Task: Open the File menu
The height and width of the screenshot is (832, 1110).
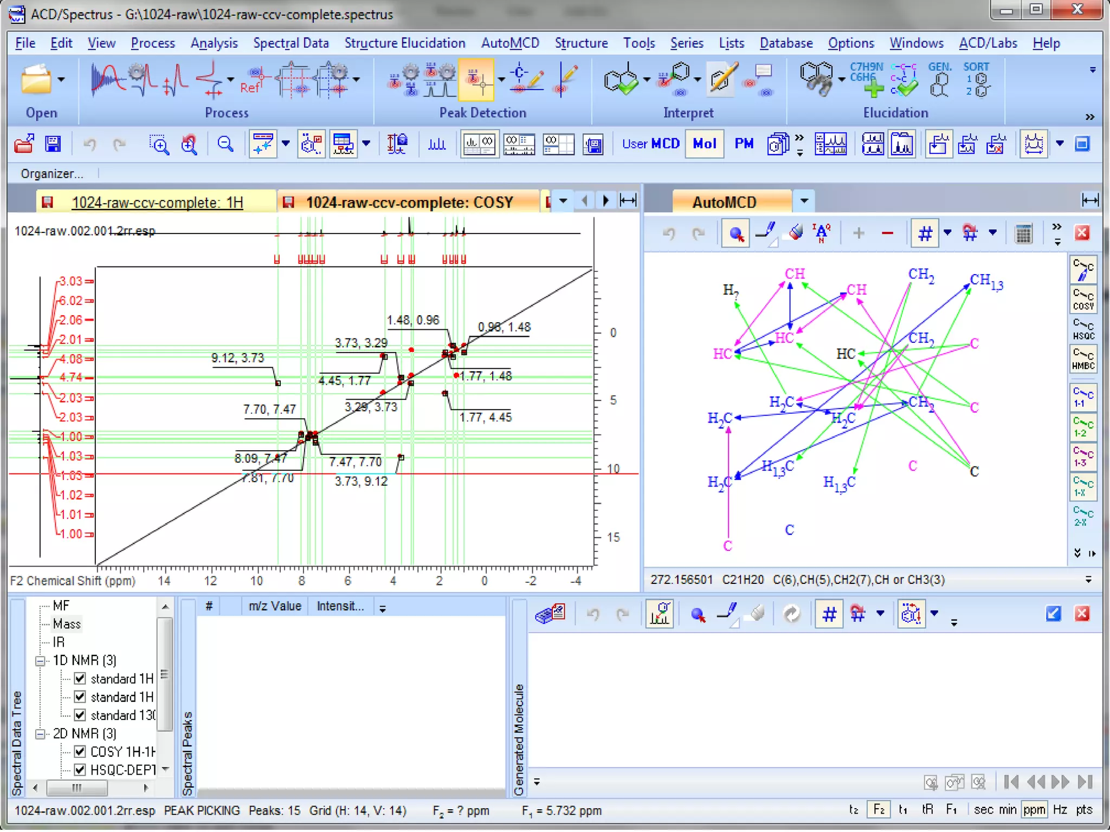Action: click(25, 43)
